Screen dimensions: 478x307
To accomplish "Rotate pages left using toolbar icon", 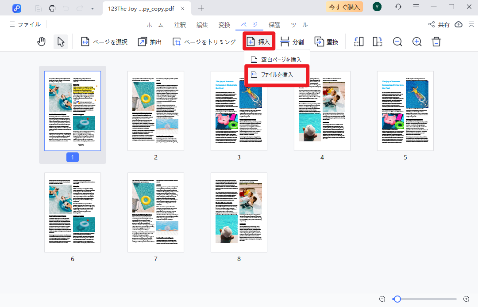I will point(359,42).
